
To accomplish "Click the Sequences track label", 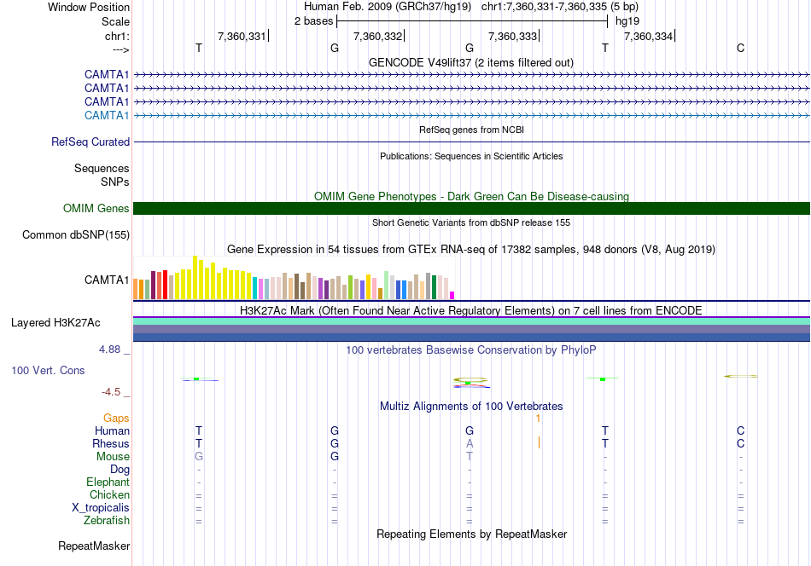I will [x=102, y=169].
